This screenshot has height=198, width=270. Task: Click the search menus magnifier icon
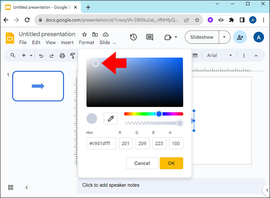pyautogui.click(x=13, y=55)
